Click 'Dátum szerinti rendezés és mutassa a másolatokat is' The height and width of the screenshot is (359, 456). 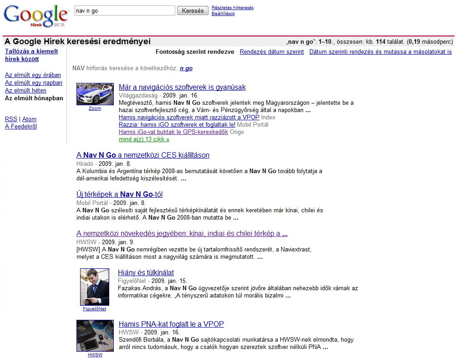(380, 51)
